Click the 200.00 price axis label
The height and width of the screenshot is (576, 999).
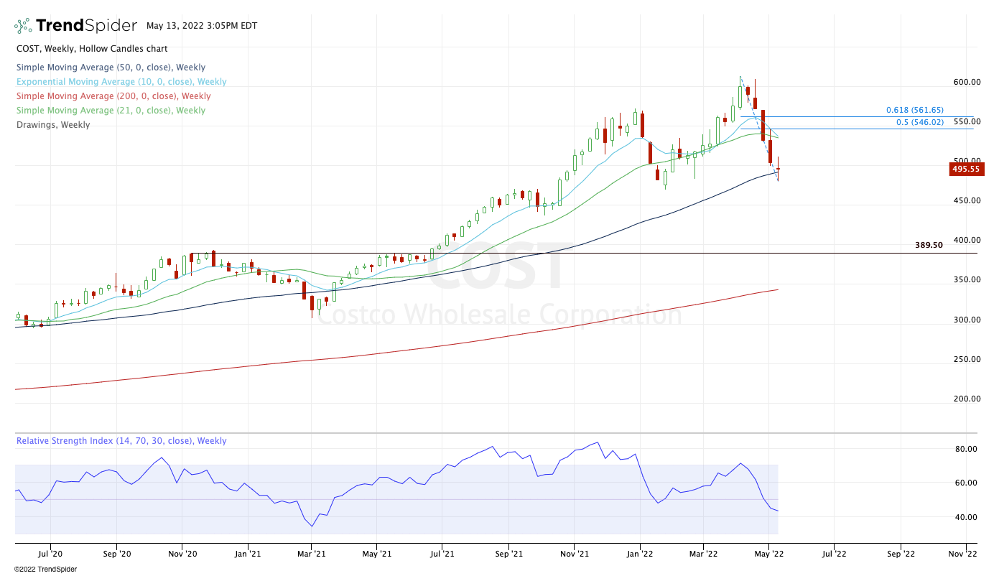coord(967,399)
